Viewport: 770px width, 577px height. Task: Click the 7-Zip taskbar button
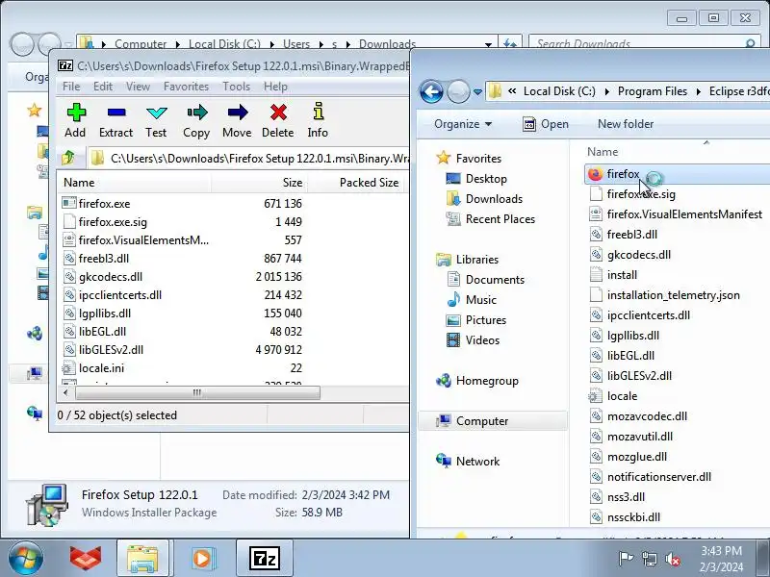point(265,559)
